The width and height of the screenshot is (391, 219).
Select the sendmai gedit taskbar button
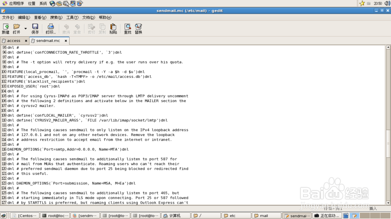(x=297, y=215)
